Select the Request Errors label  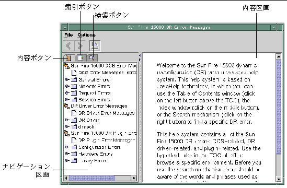click(95, 93)
